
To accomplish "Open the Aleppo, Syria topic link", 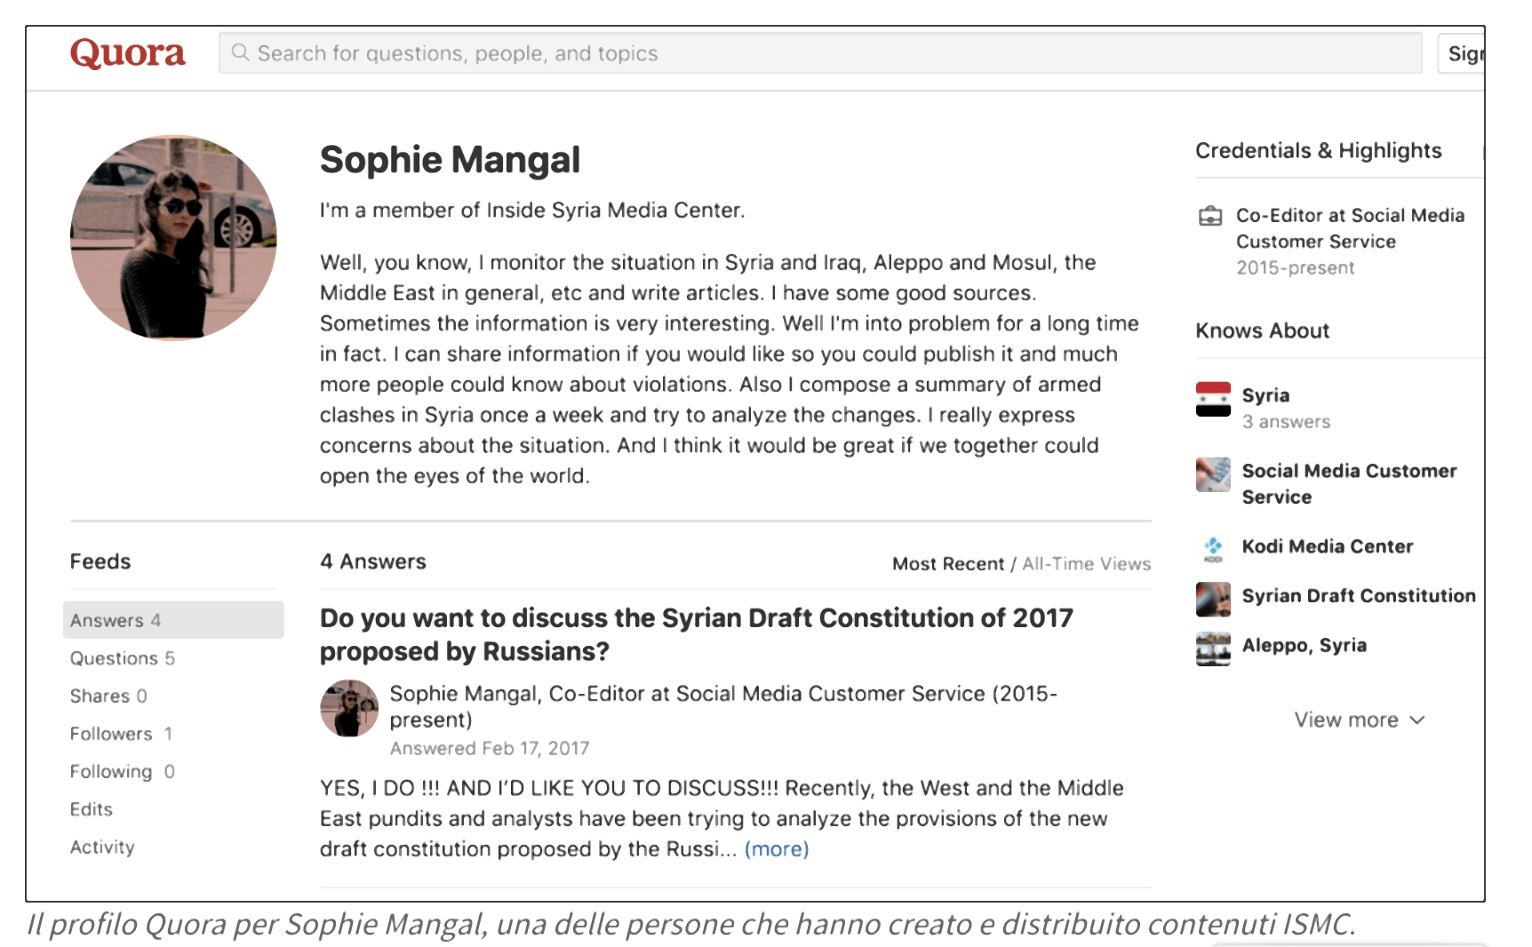I will click(x=1305, y=645).
